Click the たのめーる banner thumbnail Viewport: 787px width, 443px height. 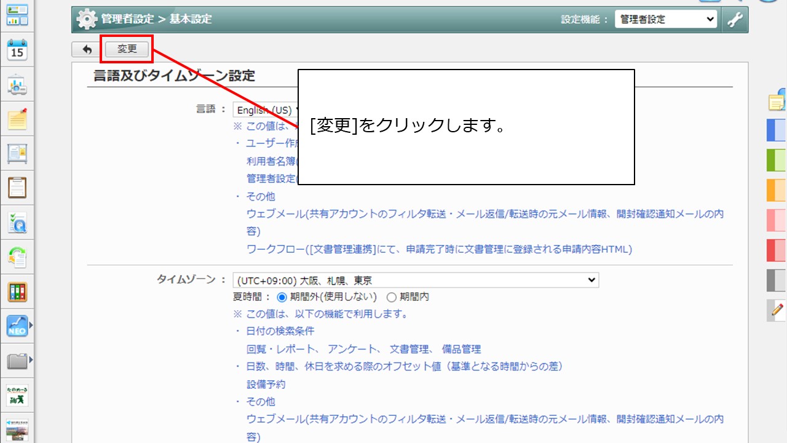[17, 395]
